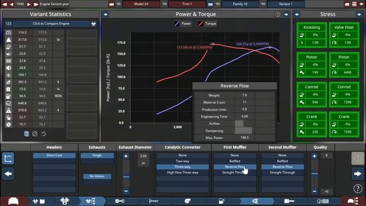Image resolution: width=366 pixels, height=206 pixels.
Task: Choose Single exhaust type
Action: coord(97,155)
